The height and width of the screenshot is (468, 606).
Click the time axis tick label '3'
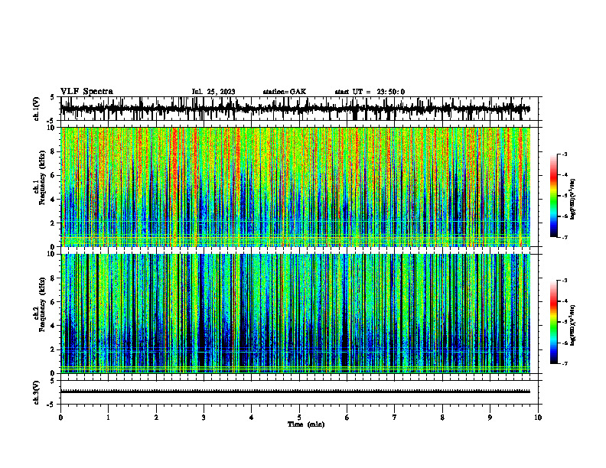point(204,418)
